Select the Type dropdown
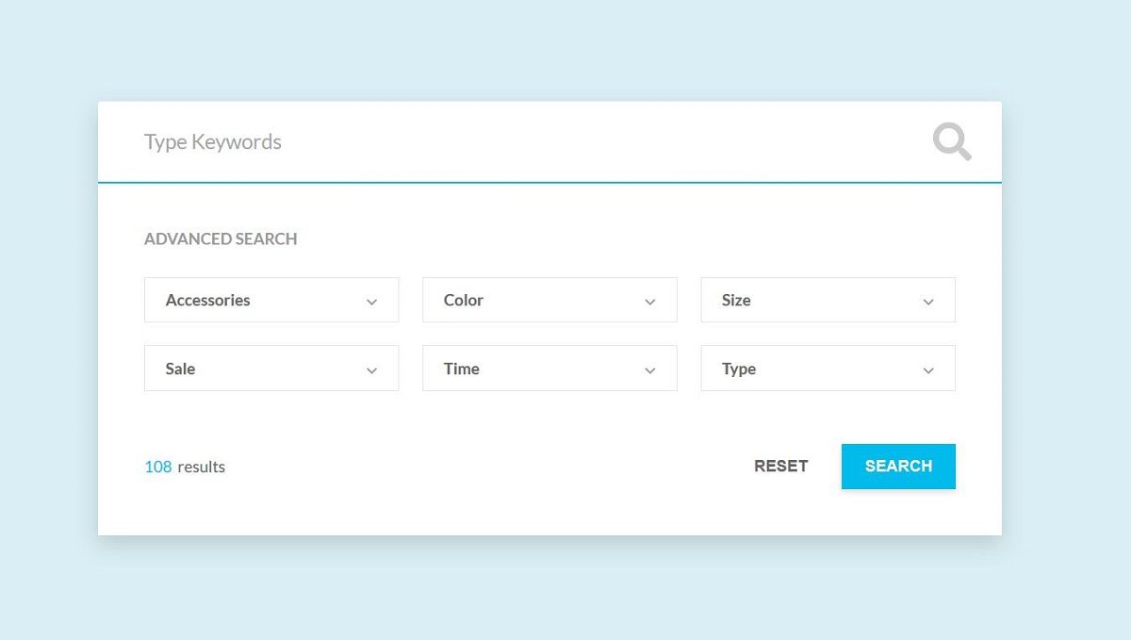Viewport: 1131px width, 640px height. tap(828, 369)
